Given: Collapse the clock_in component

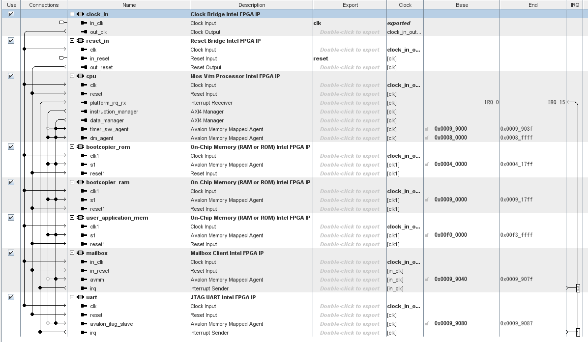Looking at the screenshot, I should pyautogui.click(x=72, y=14).
